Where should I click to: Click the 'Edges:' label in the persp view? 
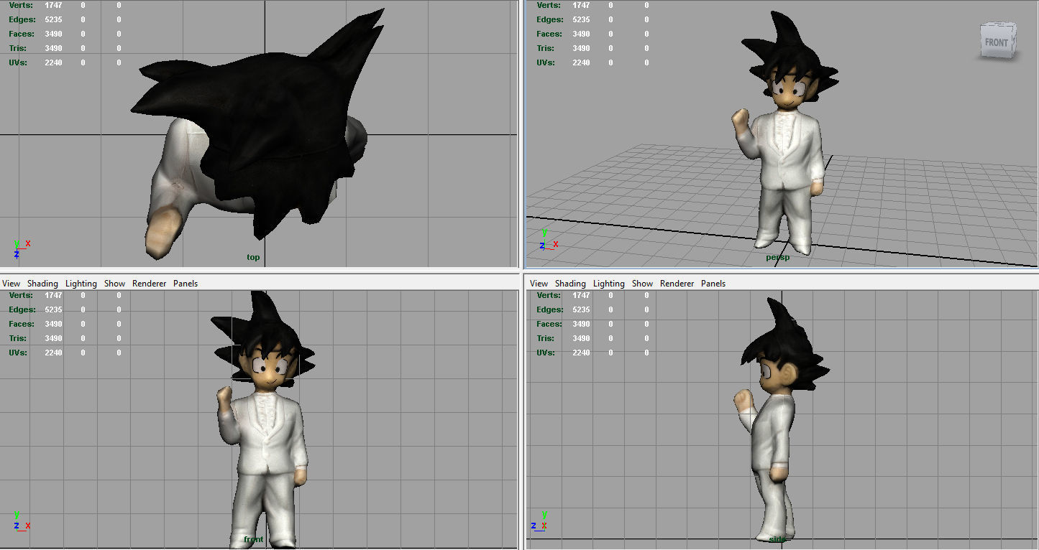click(549, 19)
